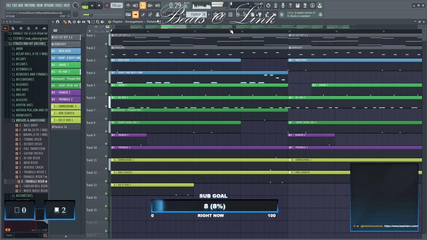427x240 pixels.
Task: Toggle Song/Pattern mode switch
Action: (85, 6)
